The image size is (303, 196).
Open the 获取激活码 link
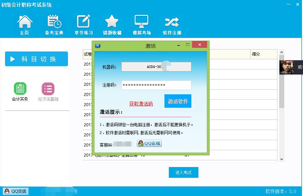[x=141, y=104]
